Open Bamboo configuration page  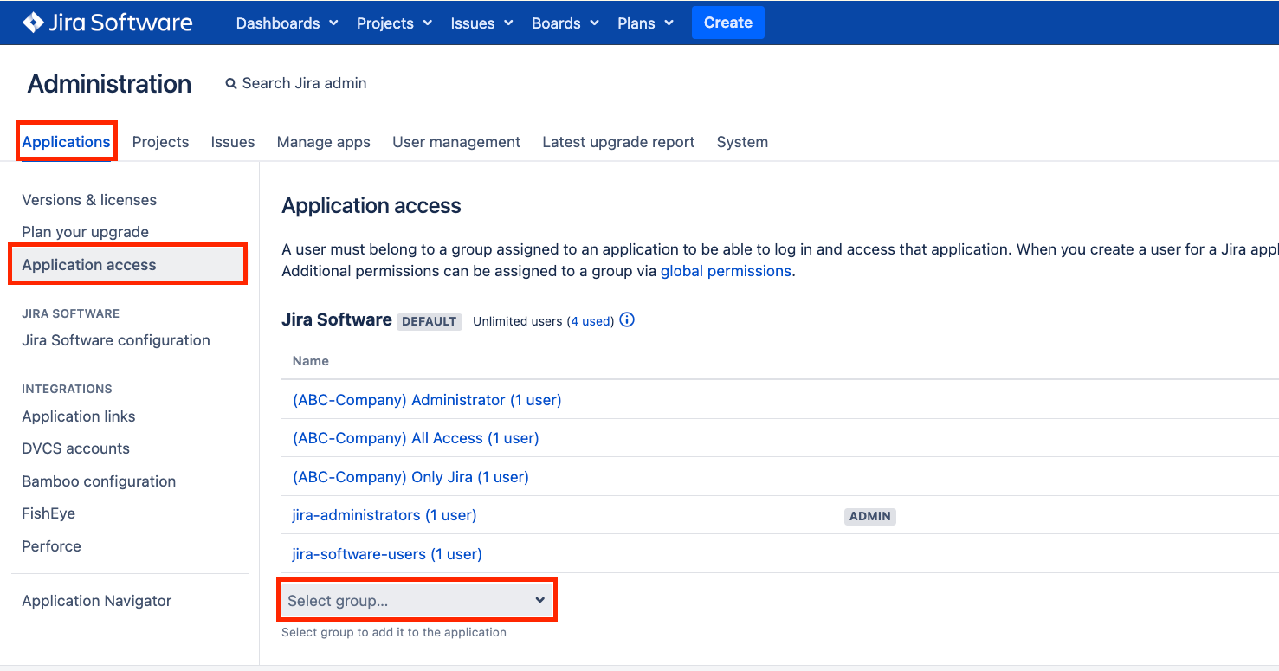tap(99, 481)
